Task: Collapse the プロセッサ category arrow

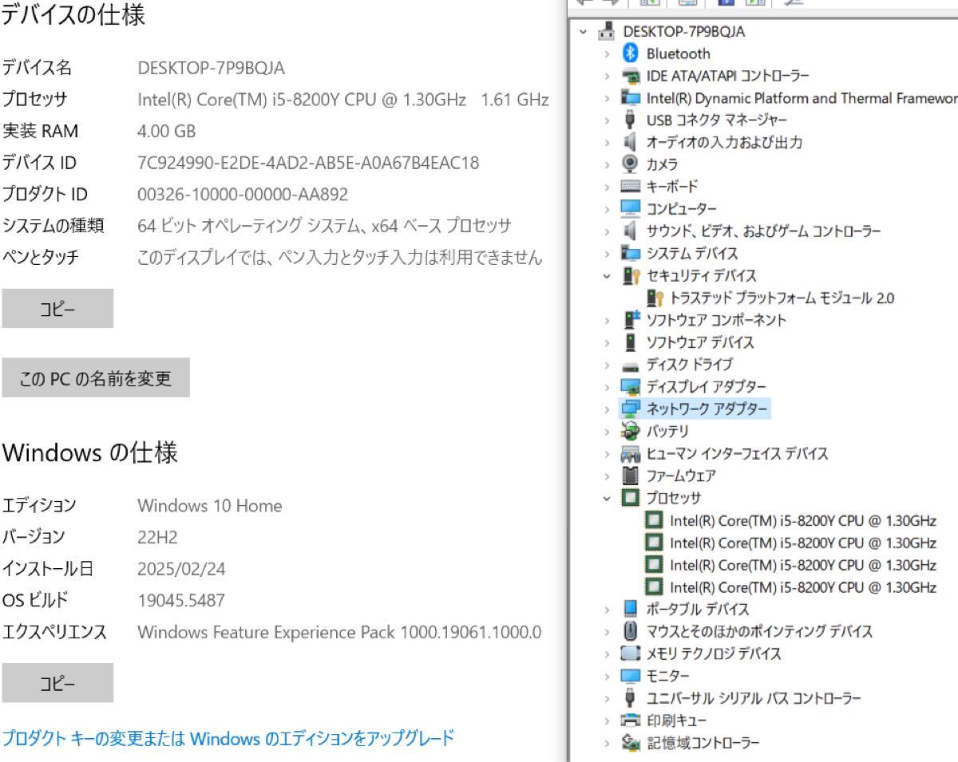Action: click(608, 498)
